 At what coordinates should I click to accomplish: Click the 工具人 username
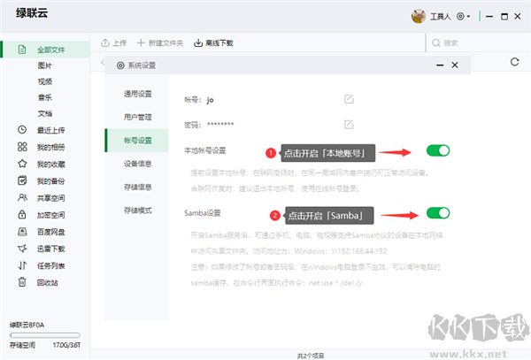[440, 16]
